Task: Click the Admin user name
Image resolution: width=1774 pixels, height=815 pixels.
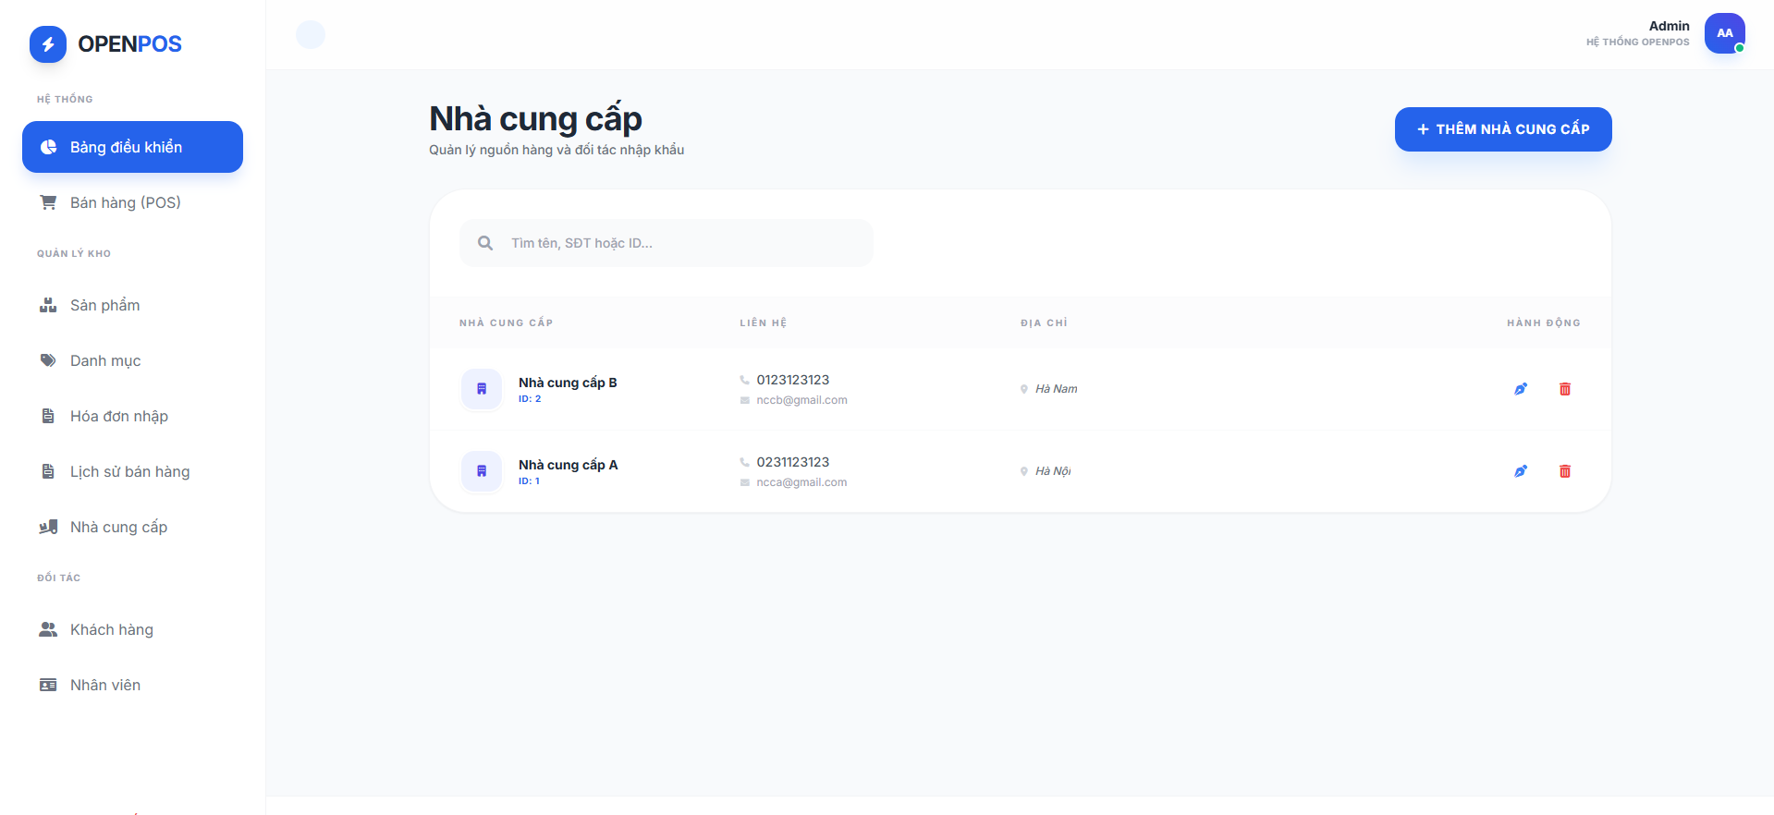Action: pyautogui.click(x=1669, y=26)
